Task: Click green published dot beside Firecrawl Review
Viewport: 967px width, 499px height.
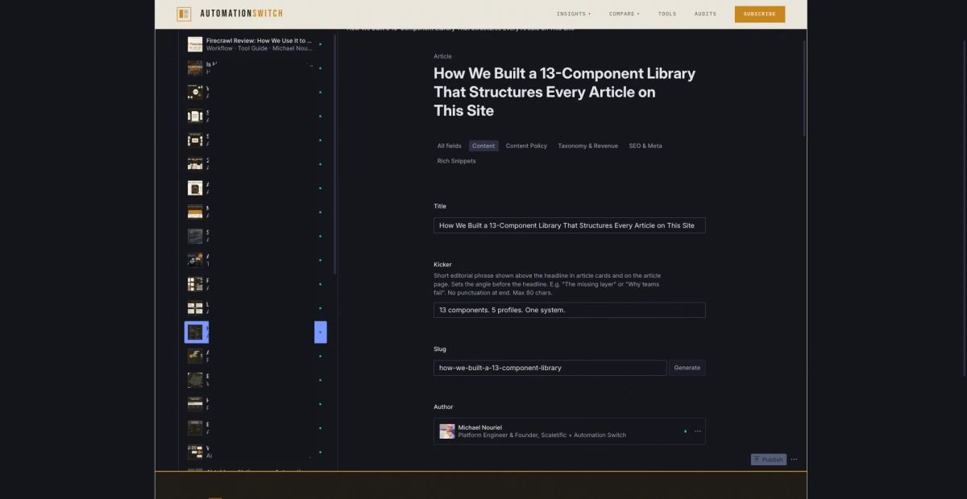Action: coord(320,45)
